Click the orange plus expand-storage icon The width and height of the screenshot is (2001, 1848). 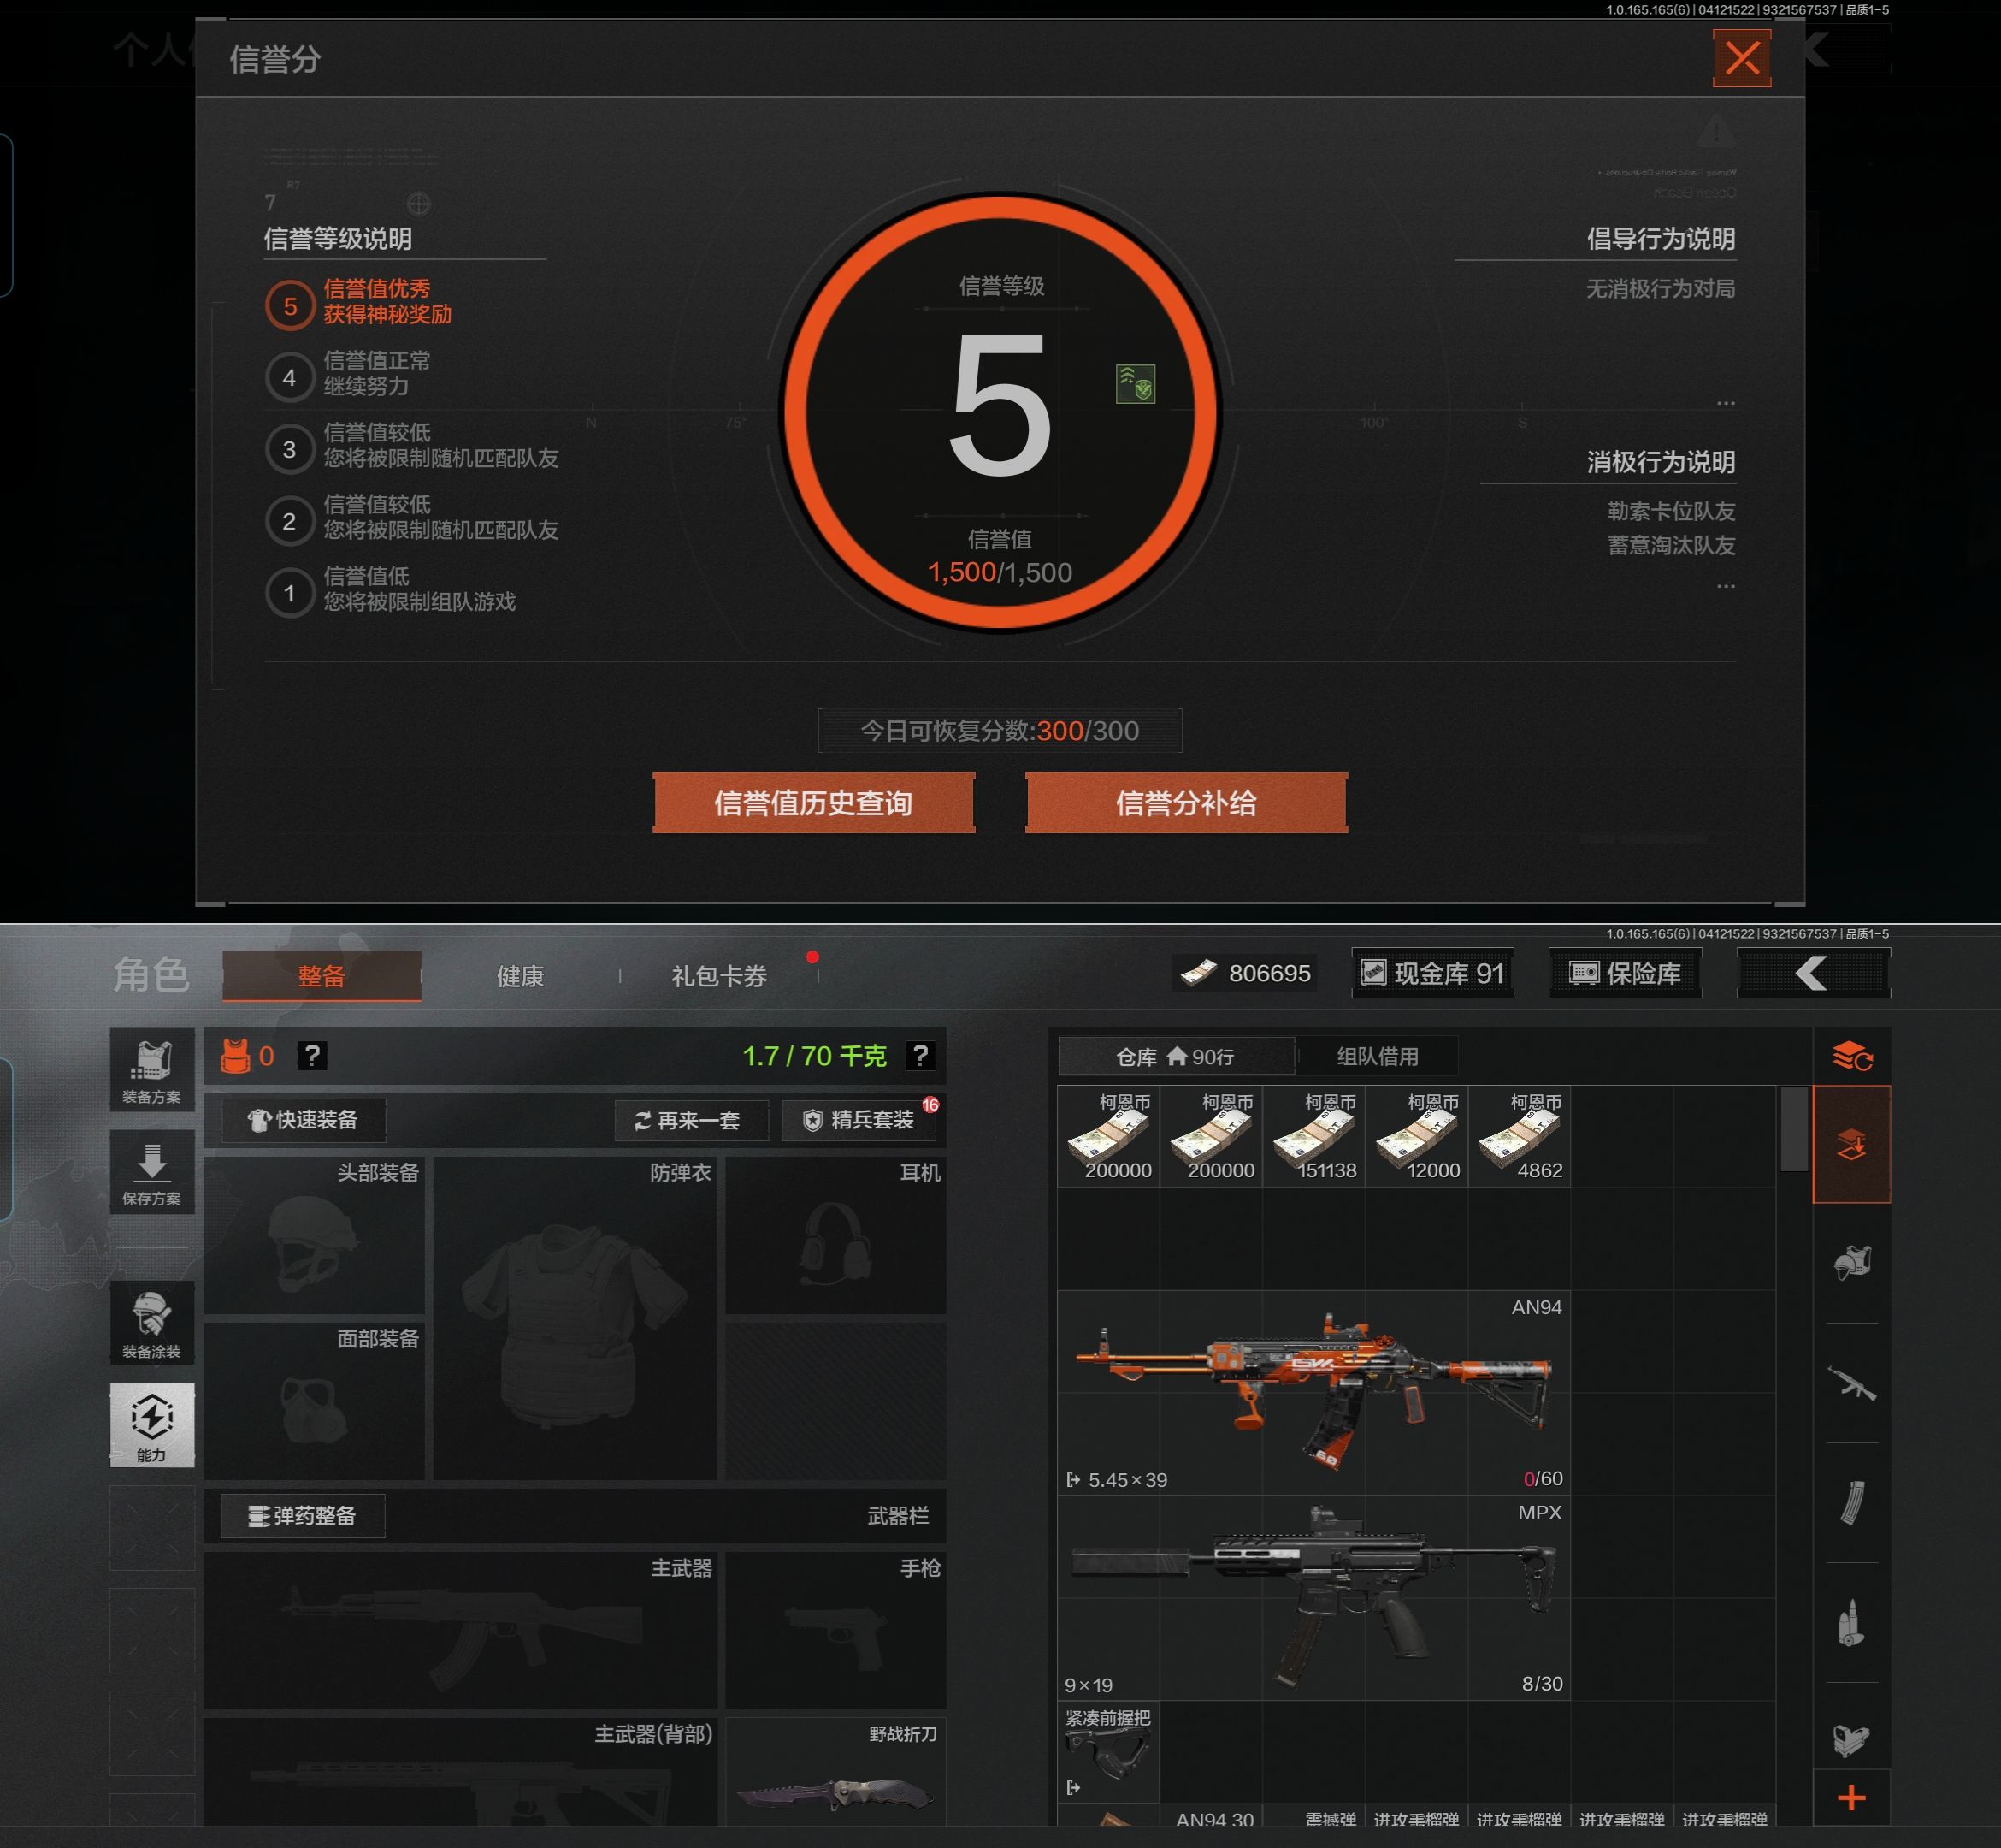coord(1851,1798)
